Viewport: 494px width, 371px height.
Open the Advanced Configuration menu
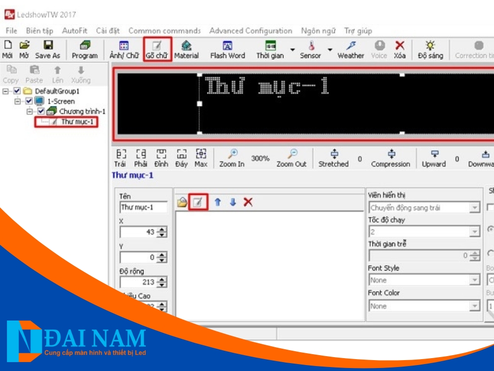click(250, 31)
